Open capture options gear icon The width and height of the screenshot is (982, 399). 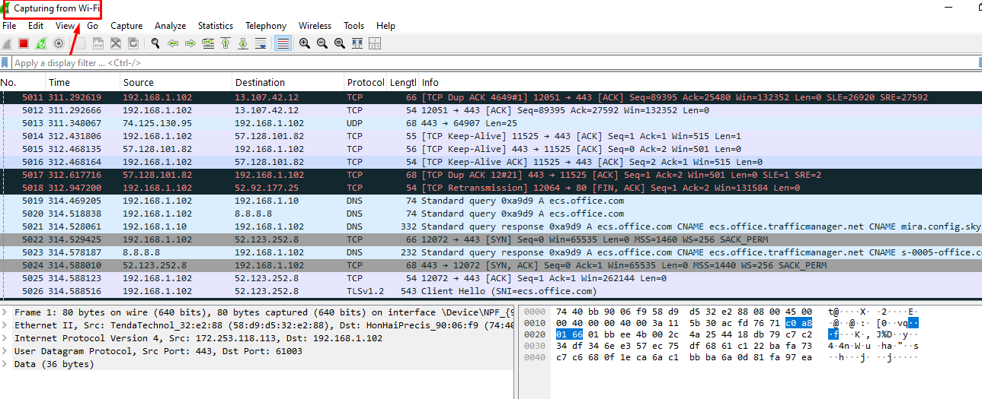click(x=58, y=43)
